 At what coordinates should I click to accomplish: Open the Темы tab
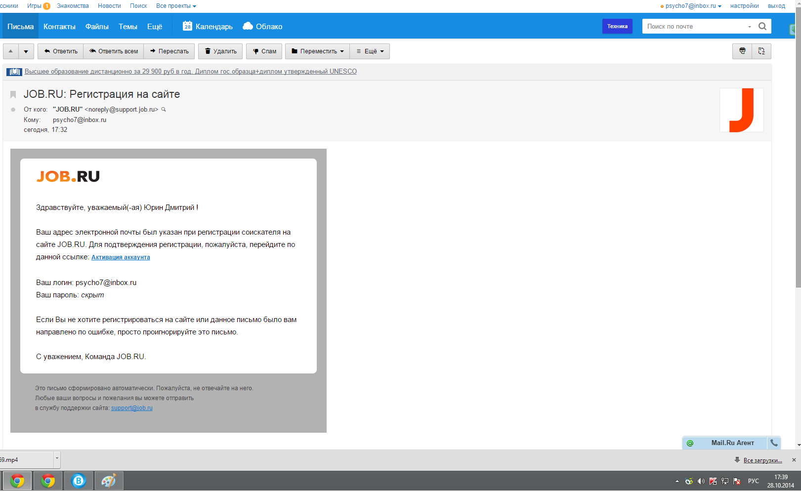coord(128,27)
